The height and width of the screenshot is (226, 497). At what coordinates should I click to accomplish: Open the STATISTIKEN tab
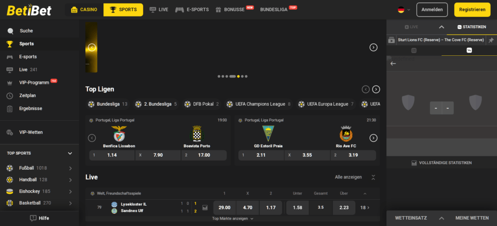click(472, 27)
